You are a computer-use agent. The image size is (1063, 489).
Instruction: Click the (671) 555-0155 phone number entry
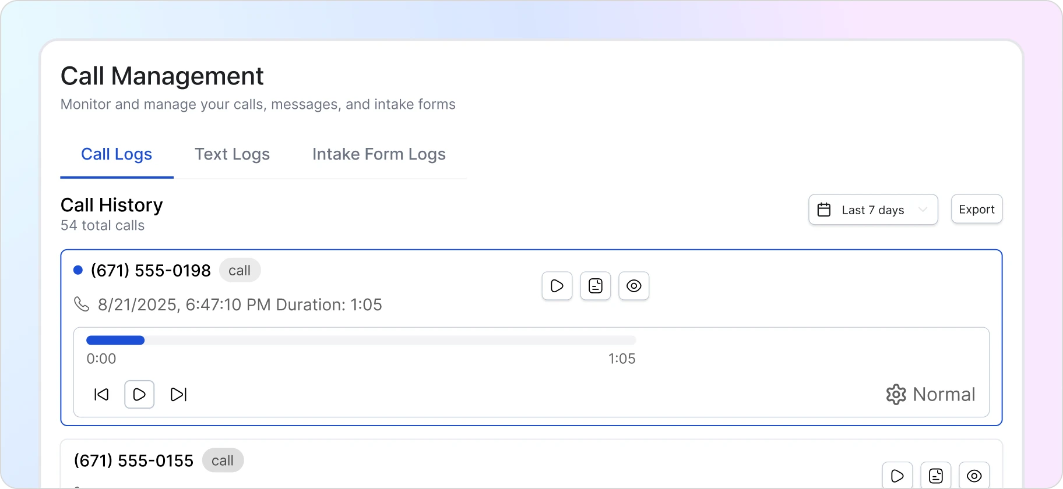click(x=133, y=460)
